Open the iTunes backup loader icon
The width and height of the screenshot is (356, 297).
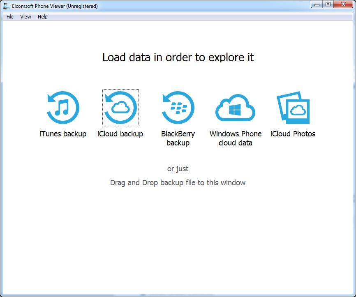tap(63, 107)
